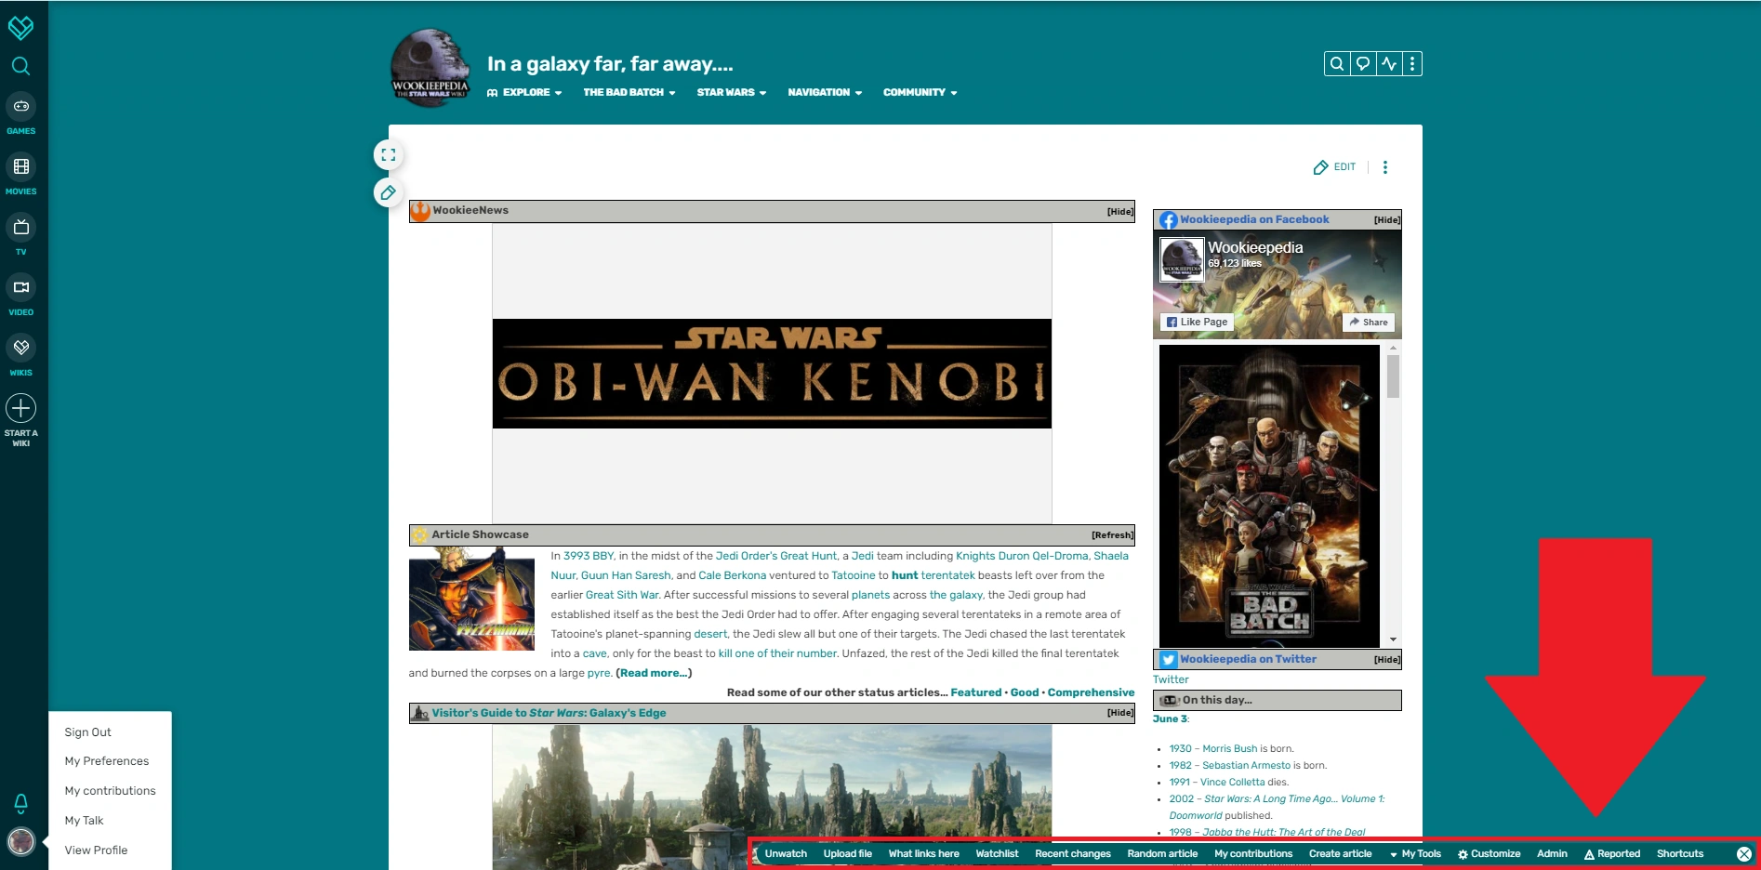
Task: Open the Featured articles link
Action: pos(975,693)
